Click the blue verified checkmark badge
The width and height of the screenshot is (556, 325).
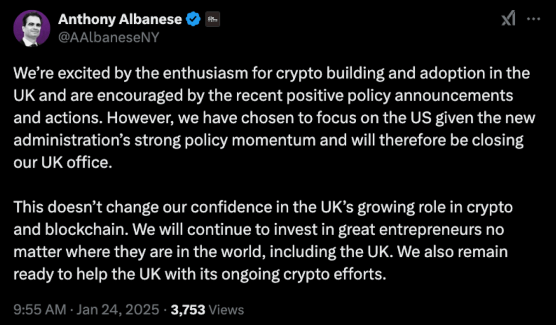193,19
